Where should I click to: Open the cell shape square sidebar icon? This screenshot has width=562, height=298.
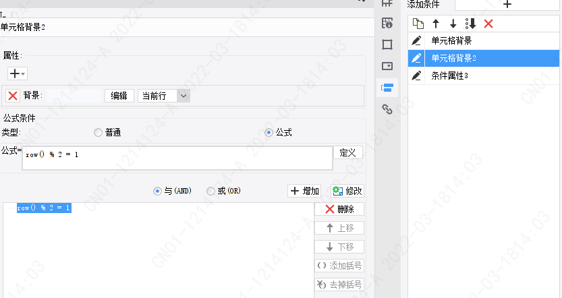coord(387,44)
